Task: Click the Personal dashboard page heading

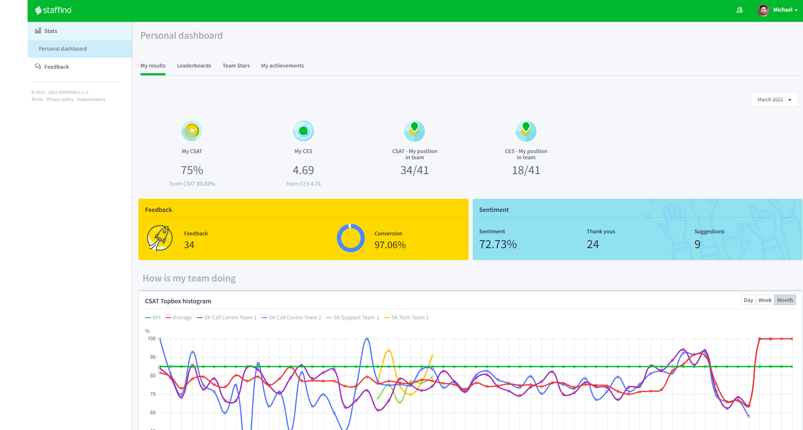Action: click(x=182, y=36)
